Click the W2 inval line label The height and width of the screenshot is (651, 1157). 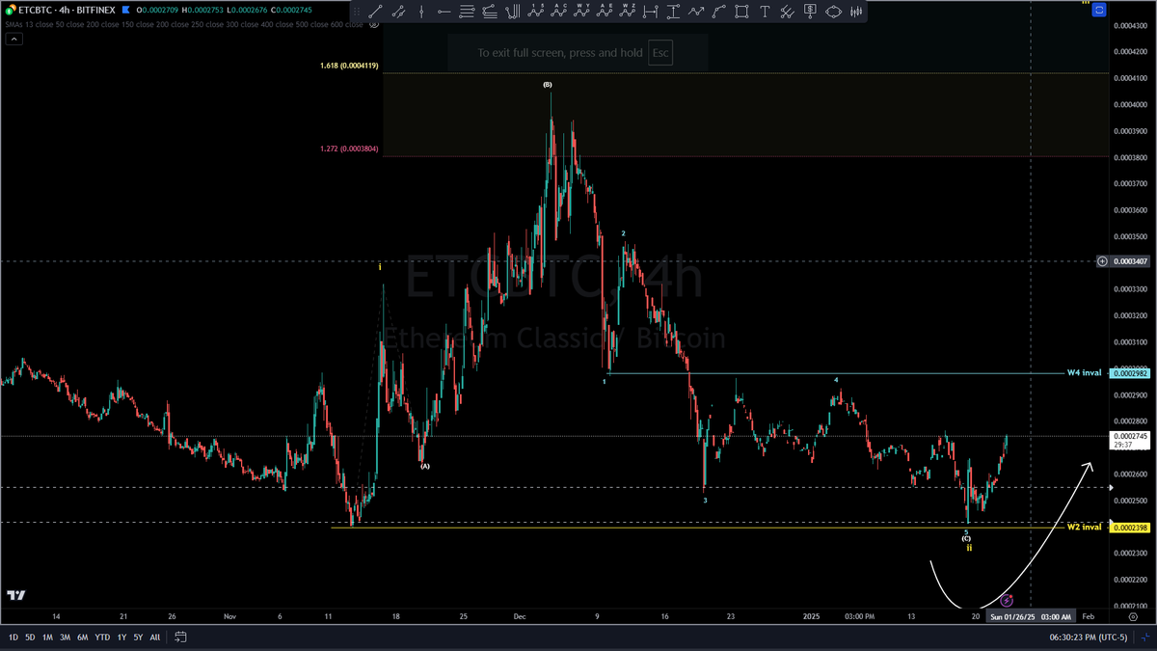click(x=1084, y=527)
